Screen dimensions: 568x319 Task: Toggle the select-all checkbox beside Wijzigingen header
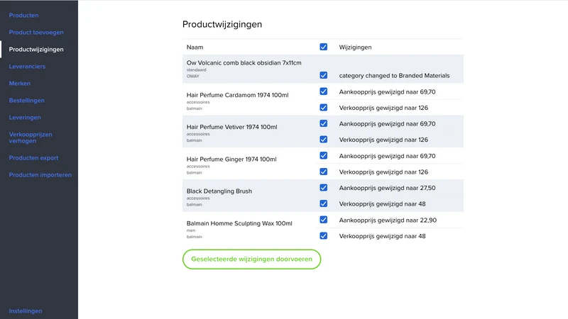[324, 47]
